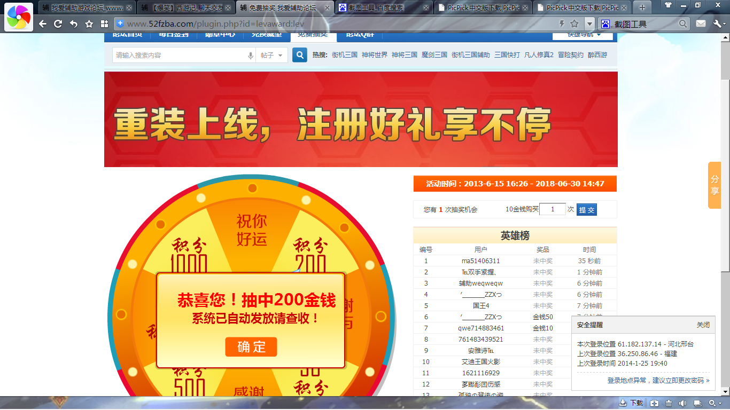Click the undo closed tab arrow

(x=74, y=24)
